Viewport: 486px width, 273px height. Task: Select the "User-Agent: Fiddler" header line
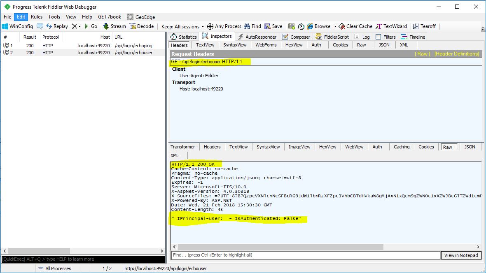tap(199, 76)
